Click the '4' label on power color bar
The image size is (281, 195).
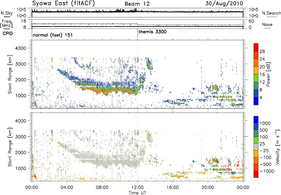(x=261, y=98)
